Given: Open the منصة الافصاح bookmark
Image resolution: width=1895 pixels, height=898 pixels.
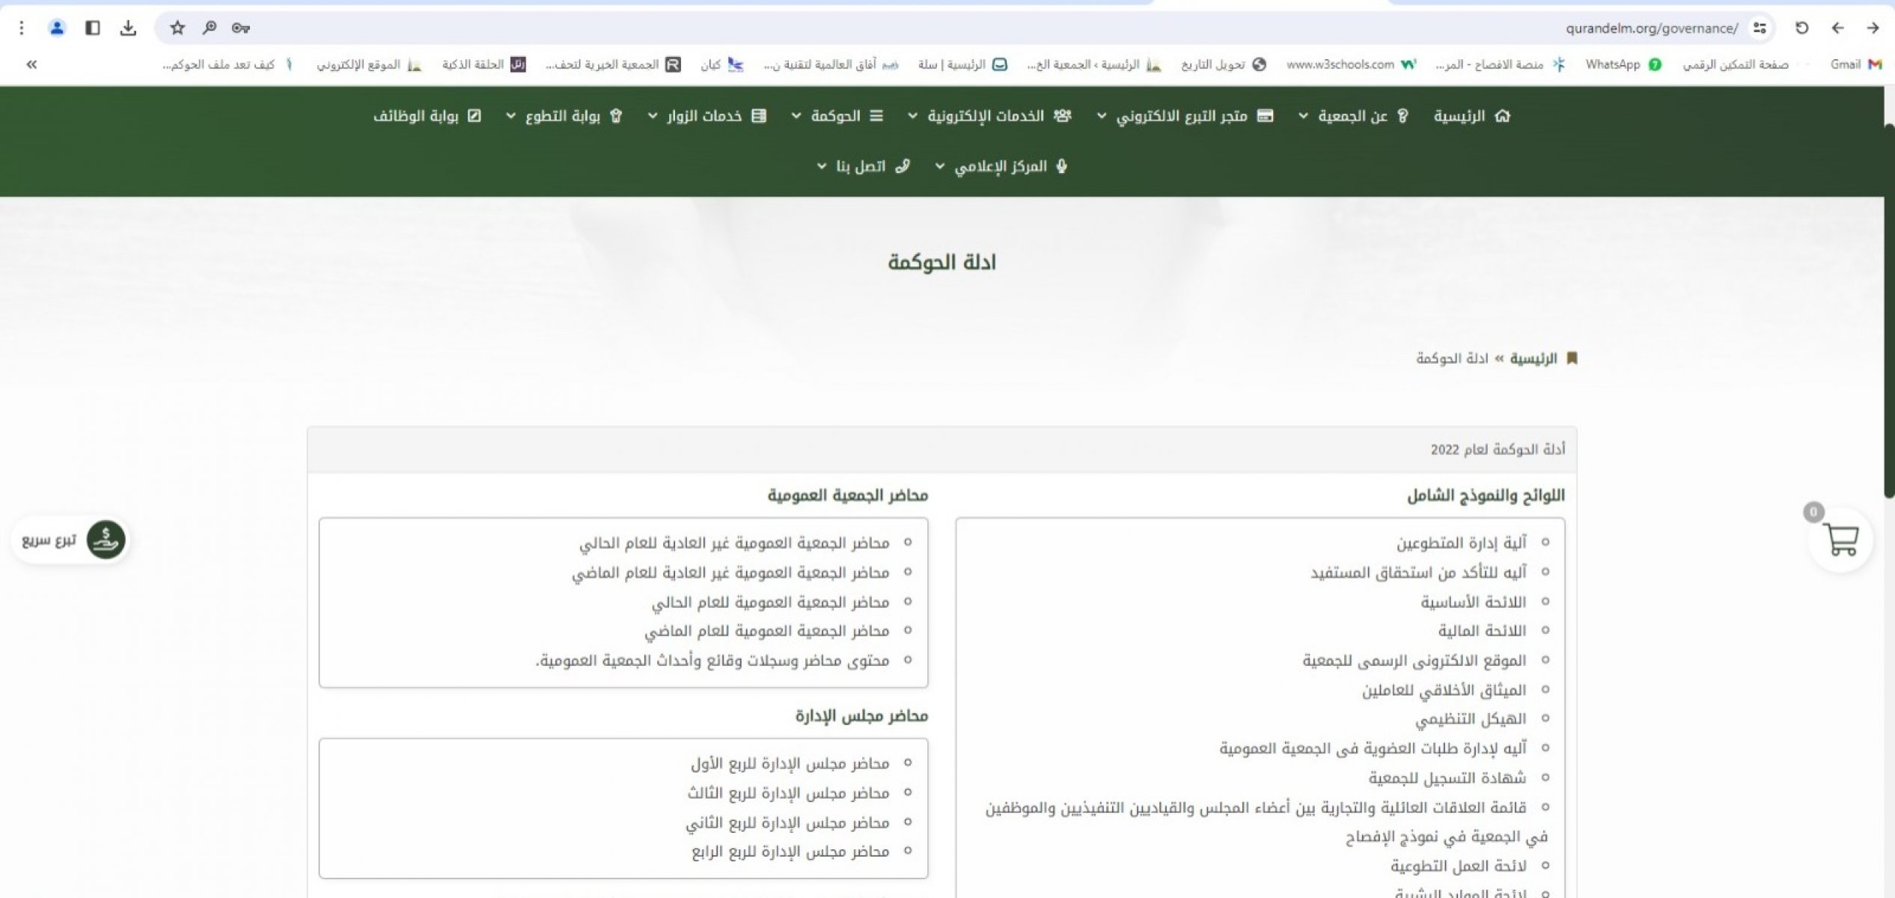Looking at the screenshot, I should [1501, 64].
